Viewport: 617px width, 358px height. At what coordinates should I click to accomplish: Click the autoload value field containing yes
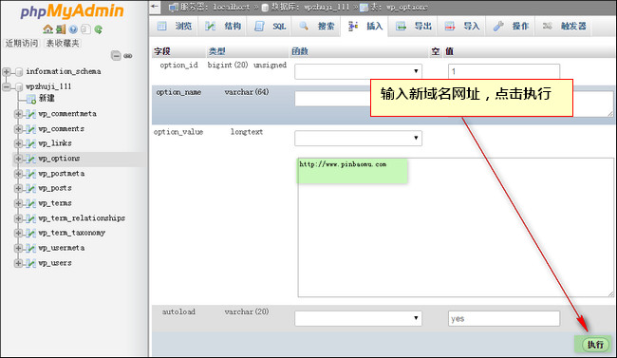pos(504,319)
